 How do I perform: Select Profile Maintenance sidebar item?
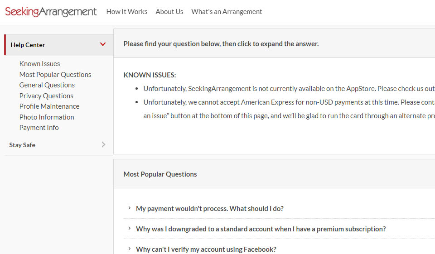[x=49, y=106]
